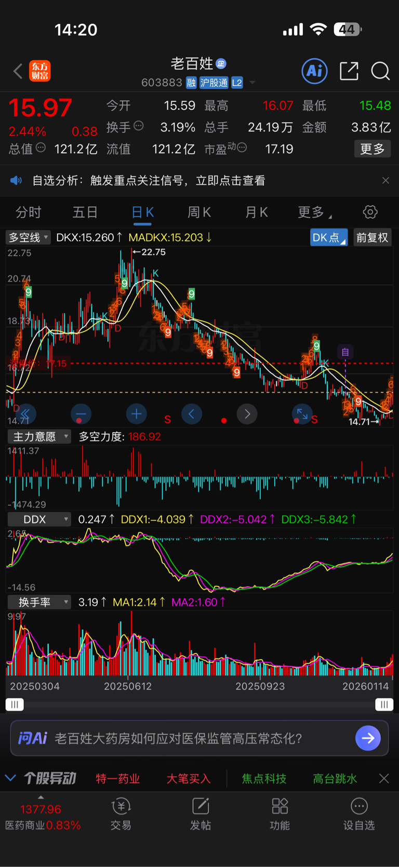The height and width of the screenshot is (867, 399).
Task: Tap the speaker icon on 自选分析 banner
Action: click(16, 180)
